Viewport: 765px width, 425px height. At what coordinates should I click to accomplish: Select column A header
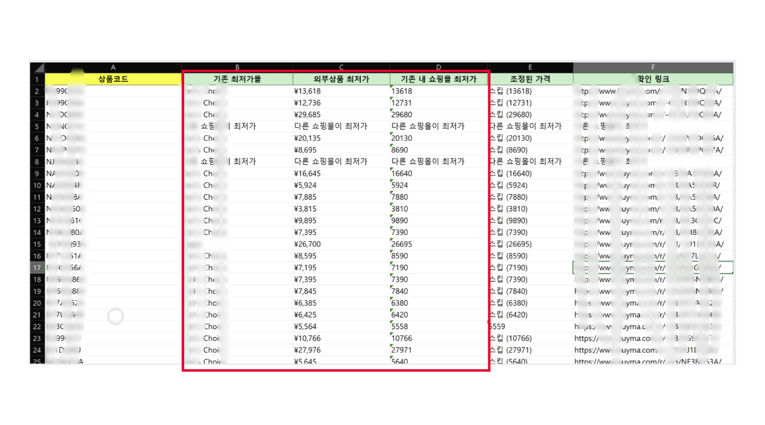pos(113,67)
